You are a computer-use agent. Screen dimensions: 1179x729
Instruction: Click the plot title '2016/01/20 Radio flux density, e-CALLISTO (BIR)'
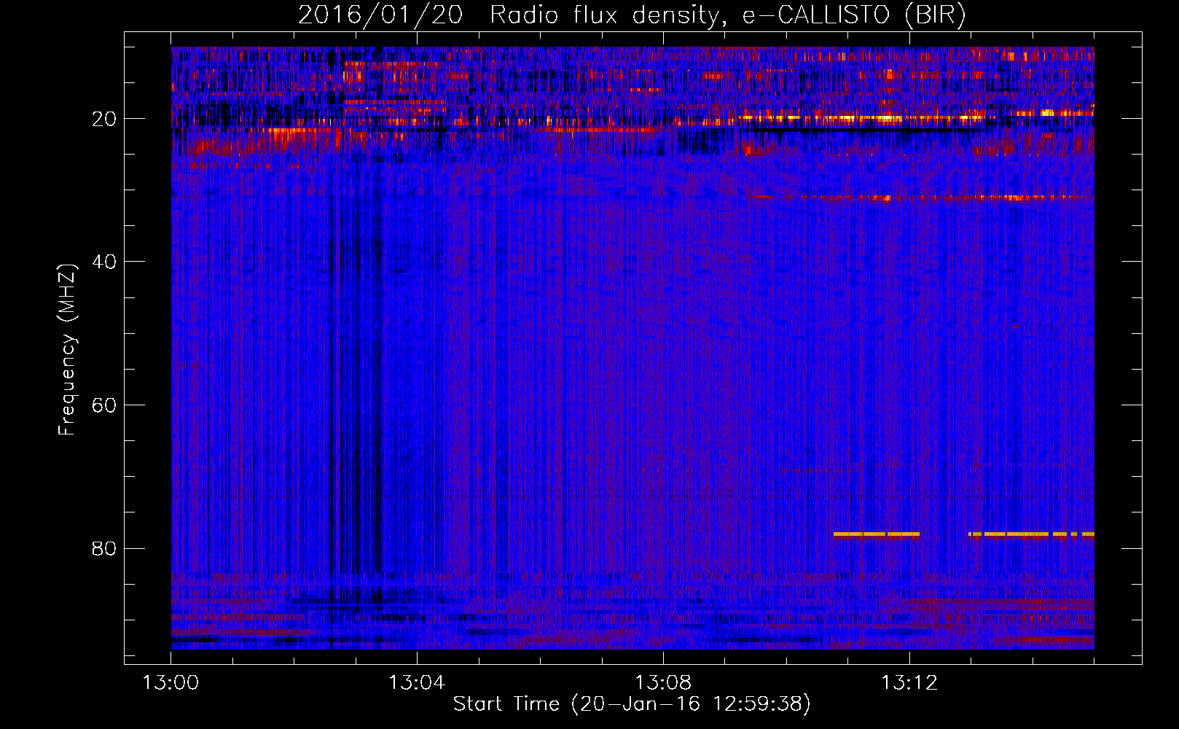click(x=632, y=15)
